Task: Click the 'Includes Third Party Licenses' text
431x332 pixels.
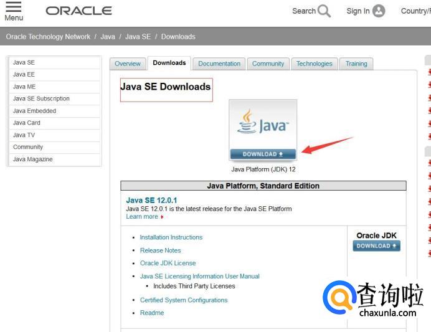Action: coord(194,286)
